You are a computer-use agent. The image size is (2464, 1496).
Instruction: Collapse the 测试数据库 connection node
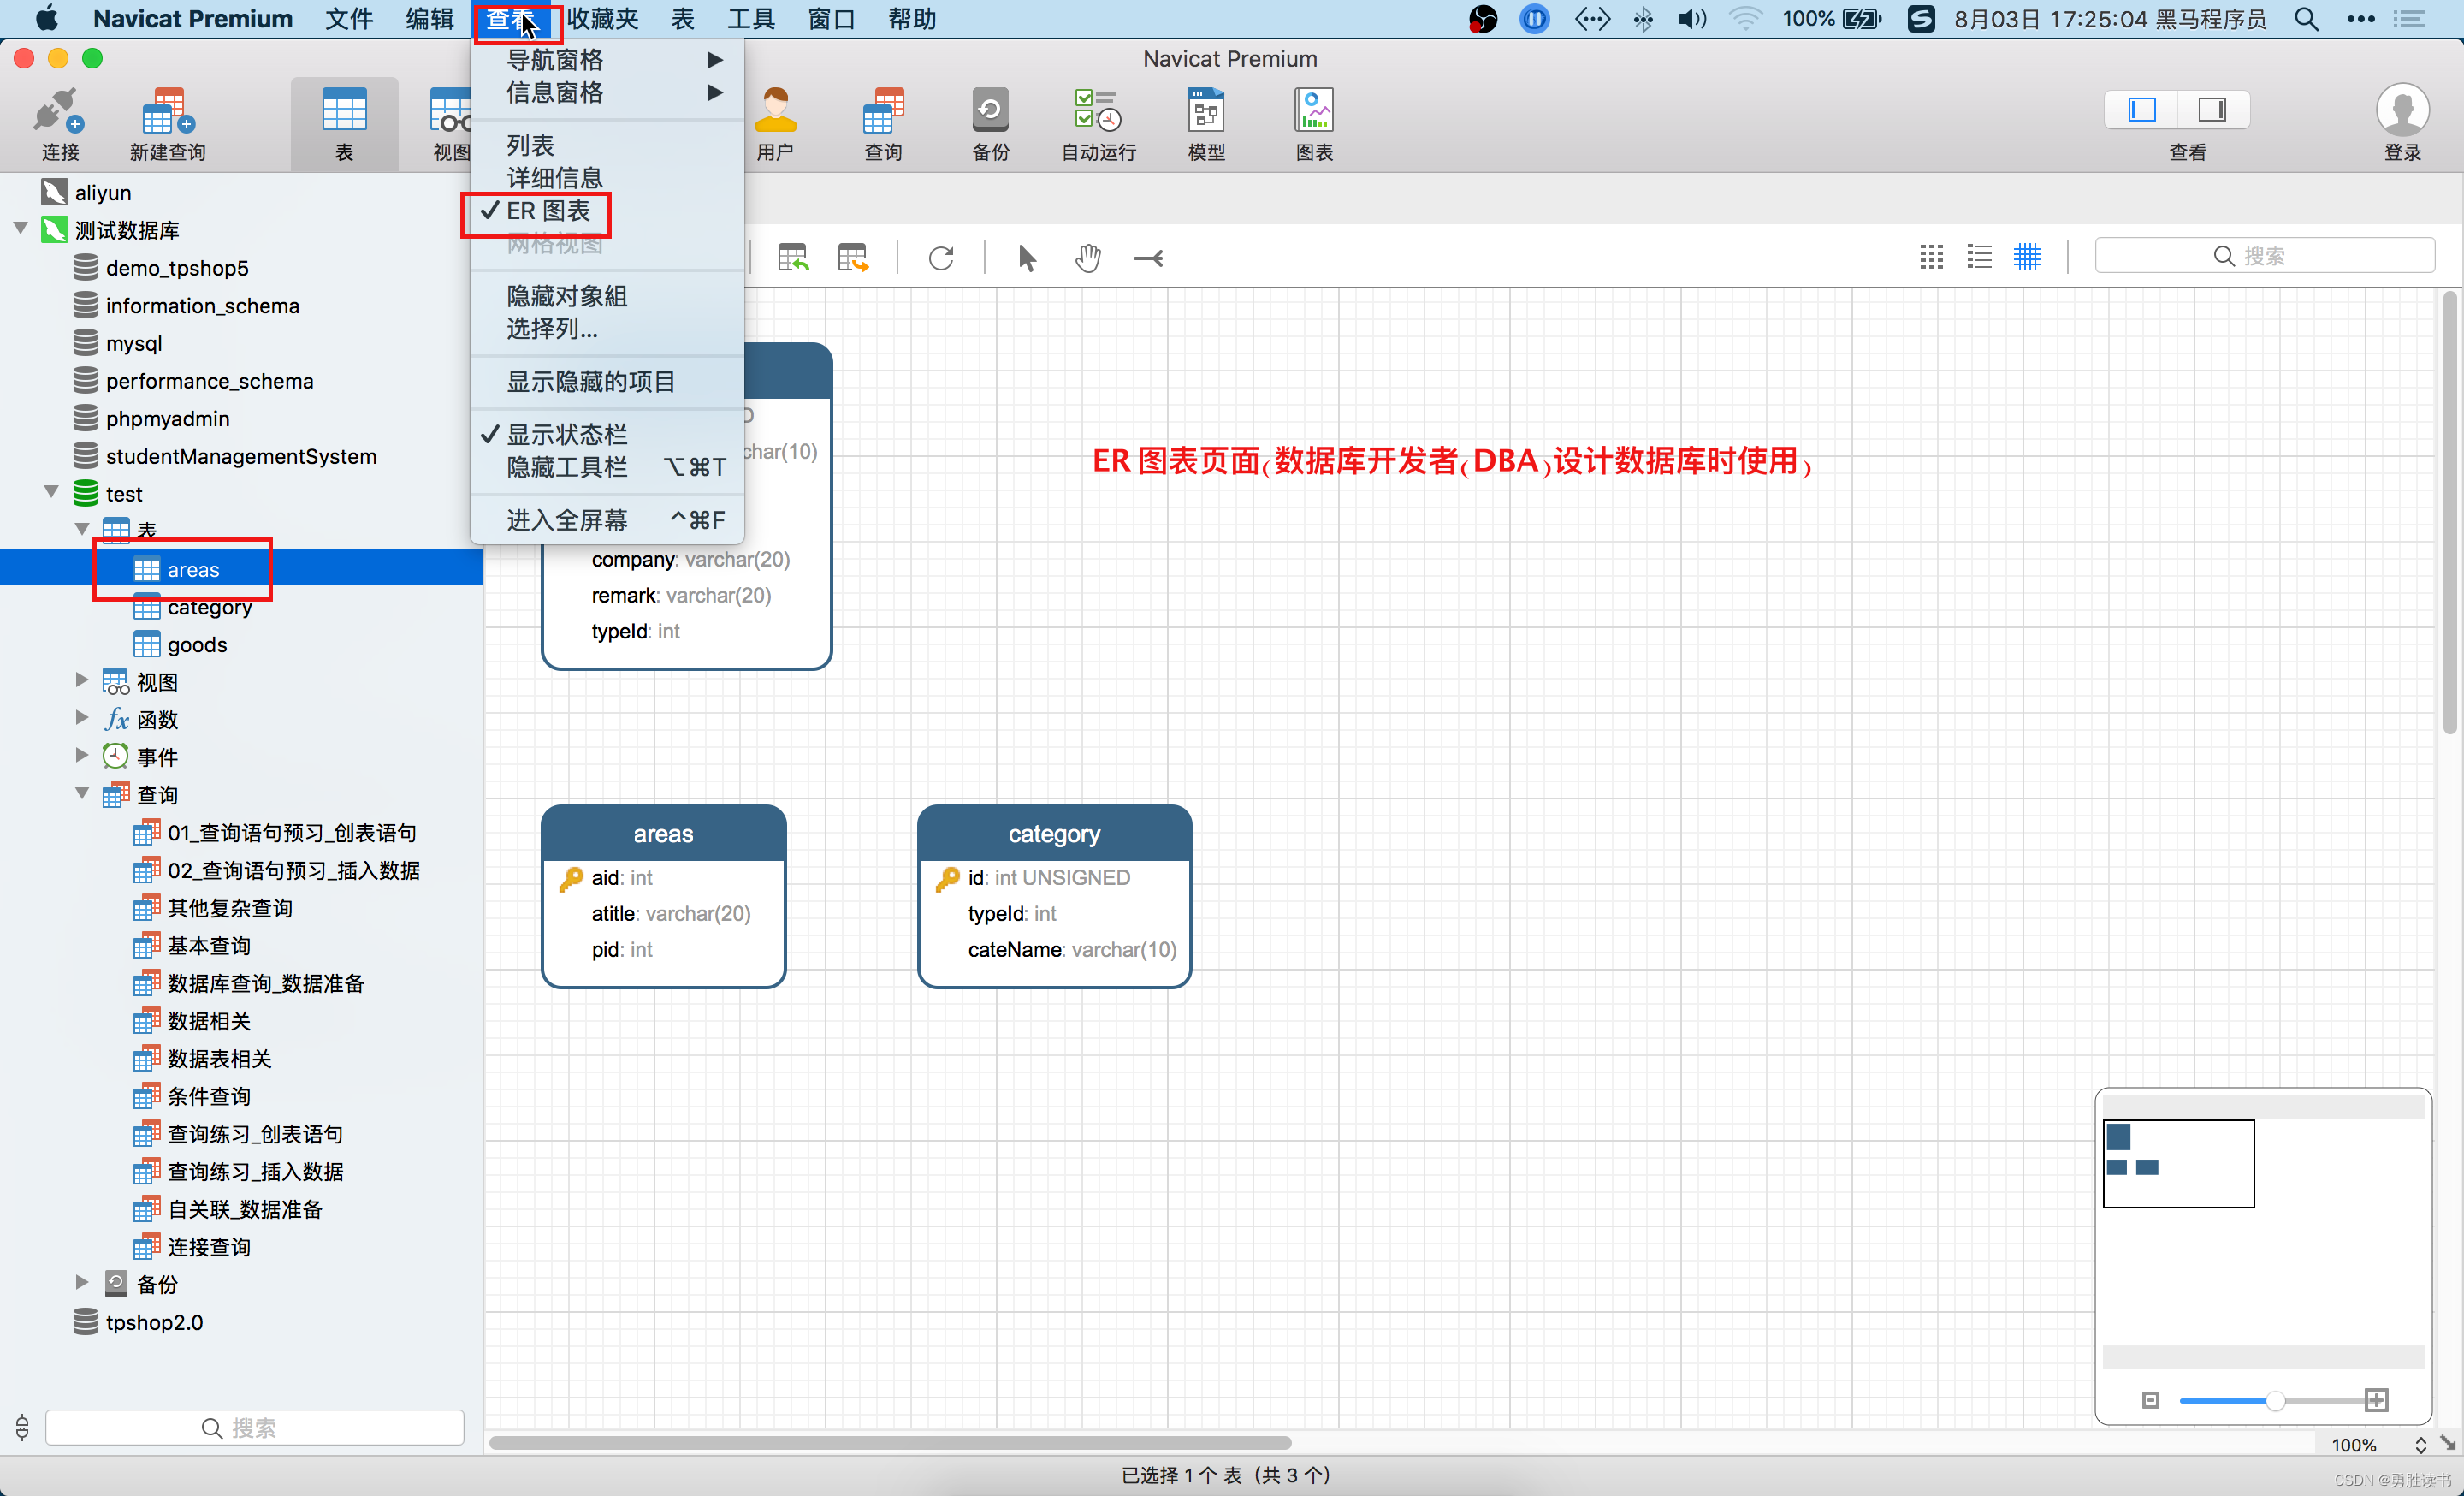(x=20, y=229)
